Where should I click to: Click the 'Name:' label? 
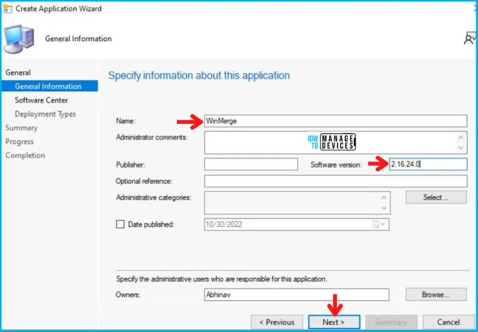(x=125, y=121)
